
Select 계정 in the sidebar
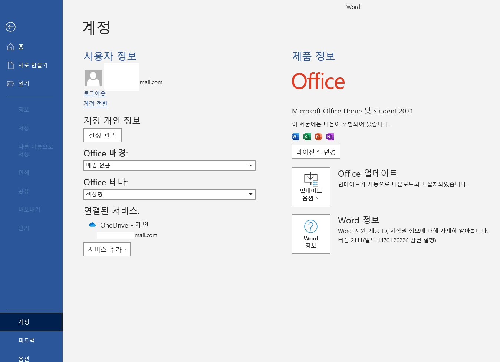click(x=31, y=322)
